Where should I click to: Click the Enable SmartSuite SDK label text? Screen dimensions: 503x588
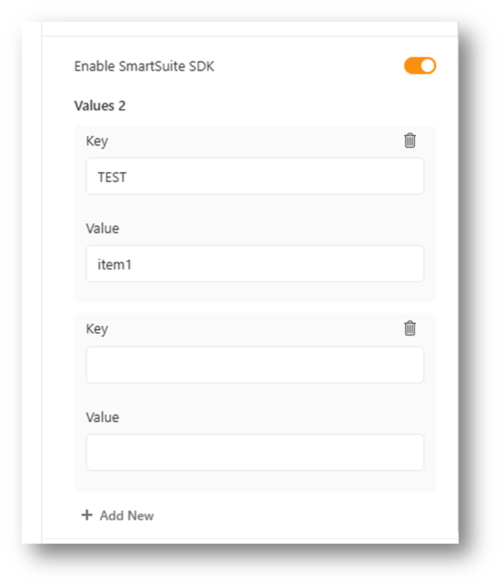point(143,67)
